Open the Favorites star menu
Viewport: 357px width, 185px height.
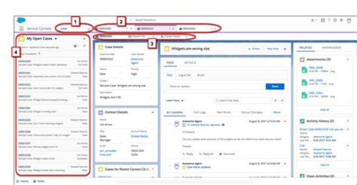(314, 20)
